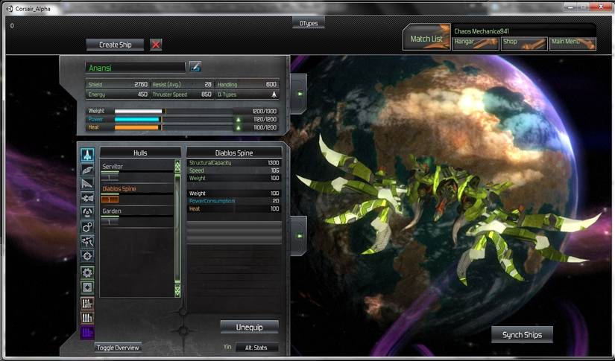Select the purple highlighted bars icon
The width and height of the screenshot is (615, 361).
[87, 333]
